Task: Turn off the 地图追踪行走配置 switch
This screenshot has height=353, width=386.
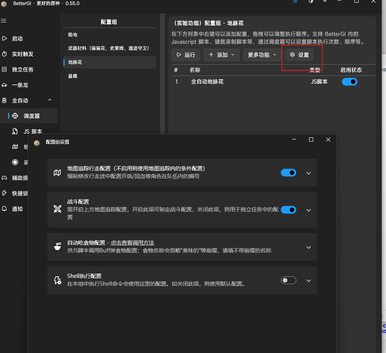Action: (289, 173)
